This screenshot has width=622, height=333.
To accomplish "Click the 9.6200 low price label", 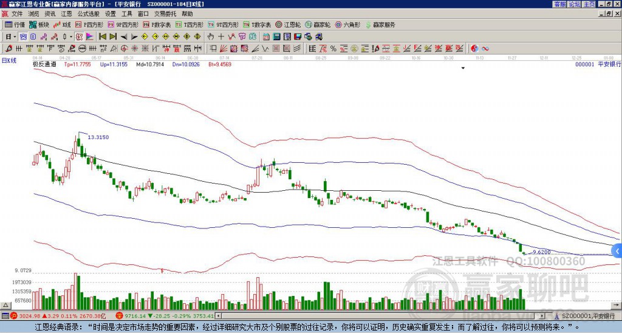I will [x=541, y=252].
